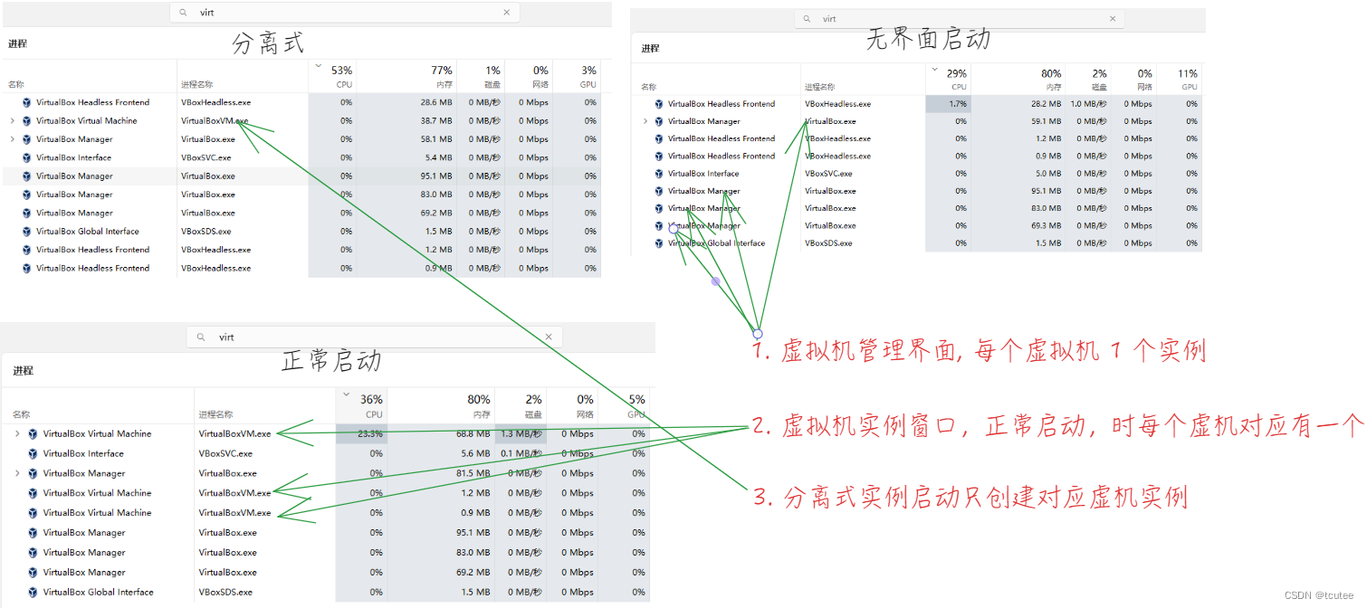Click 1% 磁盘 column header
The width and height of the screenshot is (1367, 608).
(x=481, y=76)
